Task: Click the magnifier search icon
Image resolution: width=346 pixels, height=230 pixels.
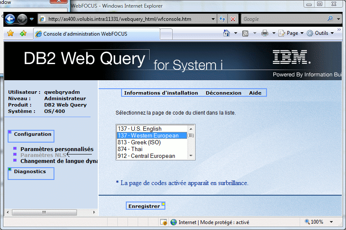Action: pos(330,19)
